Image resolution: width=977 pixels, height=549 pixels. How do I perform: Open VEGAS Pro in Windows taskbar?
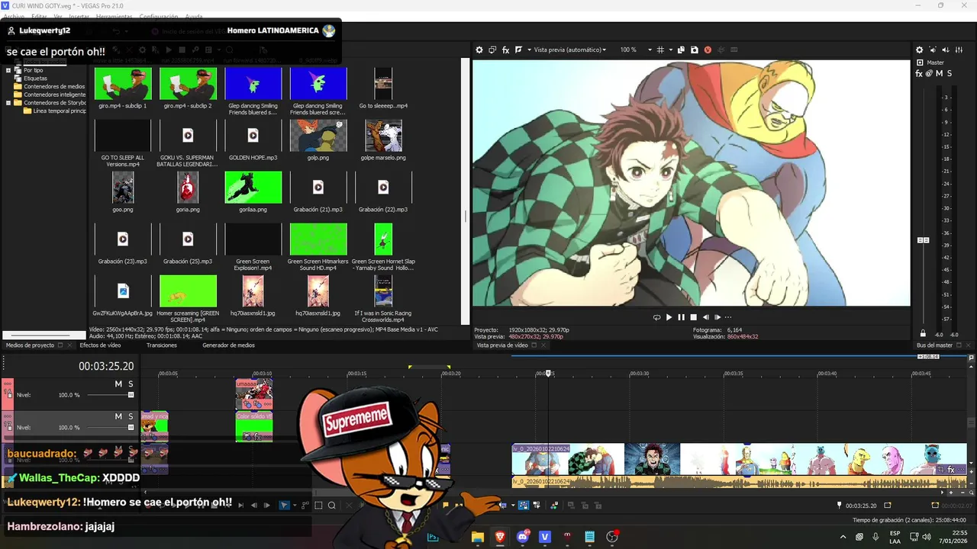point(545,537)
